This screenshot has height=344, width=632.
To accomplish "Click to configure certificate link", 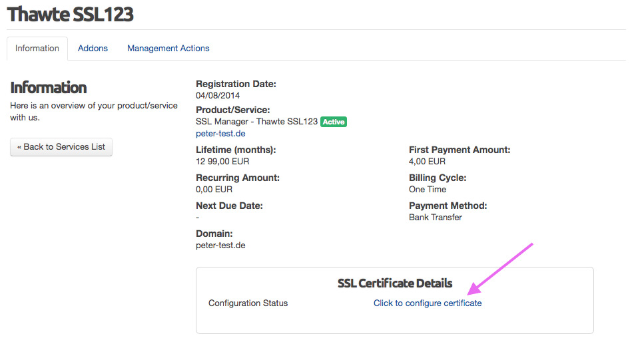I will pos(428,303).
